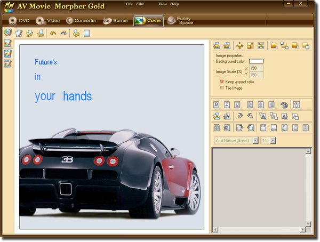Uncheck Keep aspect ratio
Screen dimensions: 320x242
(x=222, y=82)
